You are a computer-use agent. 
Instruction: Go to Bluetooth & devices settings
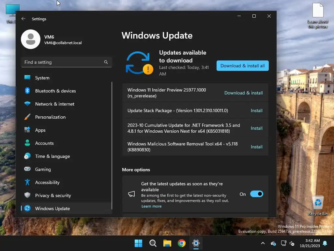point(66,91)
